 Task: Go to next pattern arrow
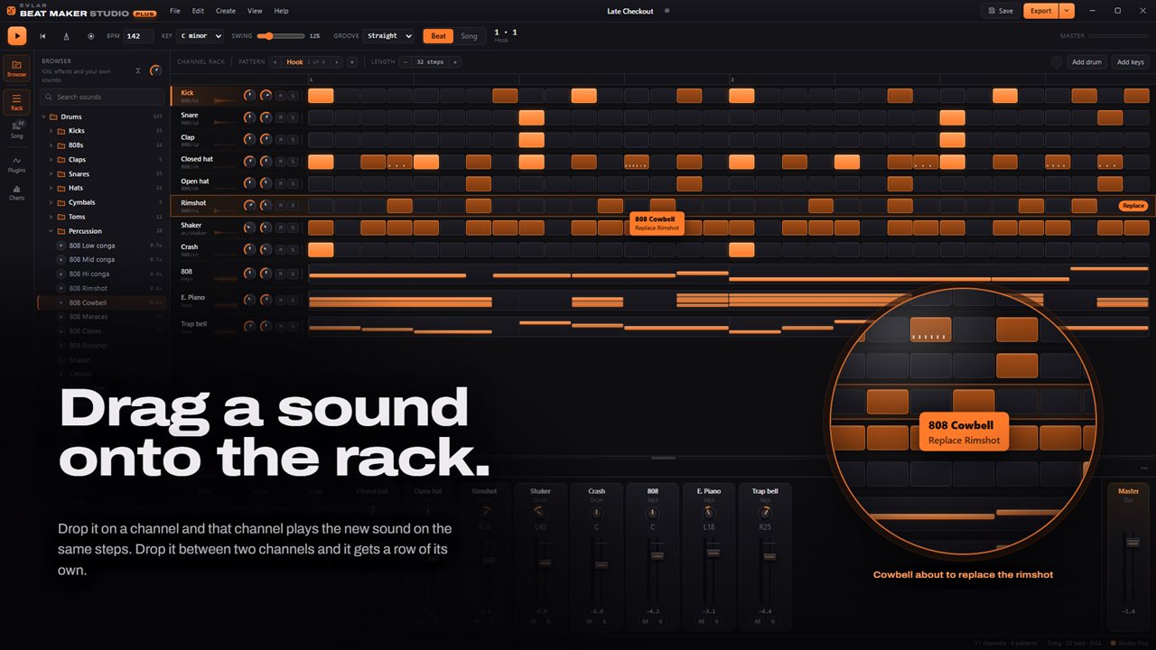337,62
